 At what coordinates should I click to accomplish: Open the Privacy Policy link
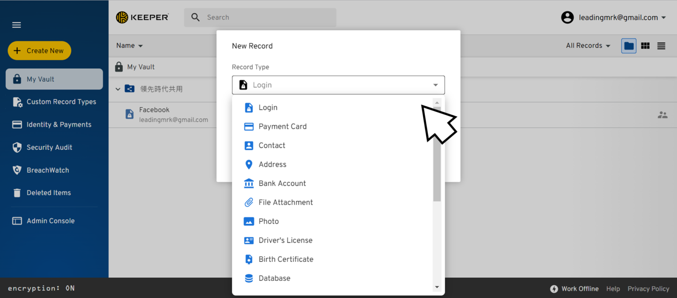[648, 289]
